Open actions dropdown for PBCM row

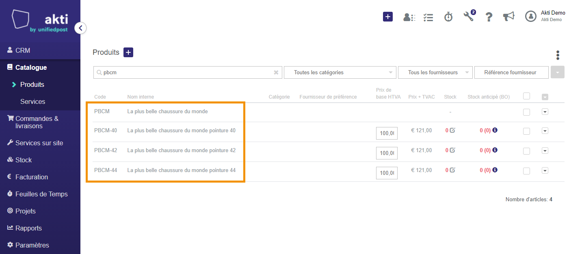(x=545, y=112)
